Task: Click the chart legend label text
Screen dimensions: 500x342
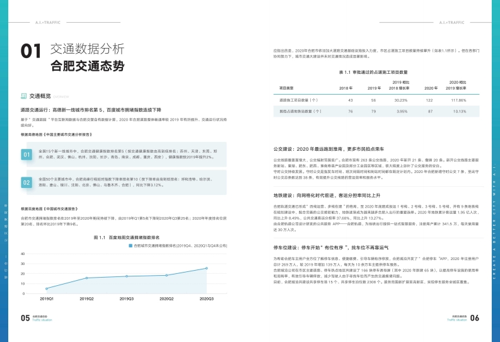Action: [180, 245]
